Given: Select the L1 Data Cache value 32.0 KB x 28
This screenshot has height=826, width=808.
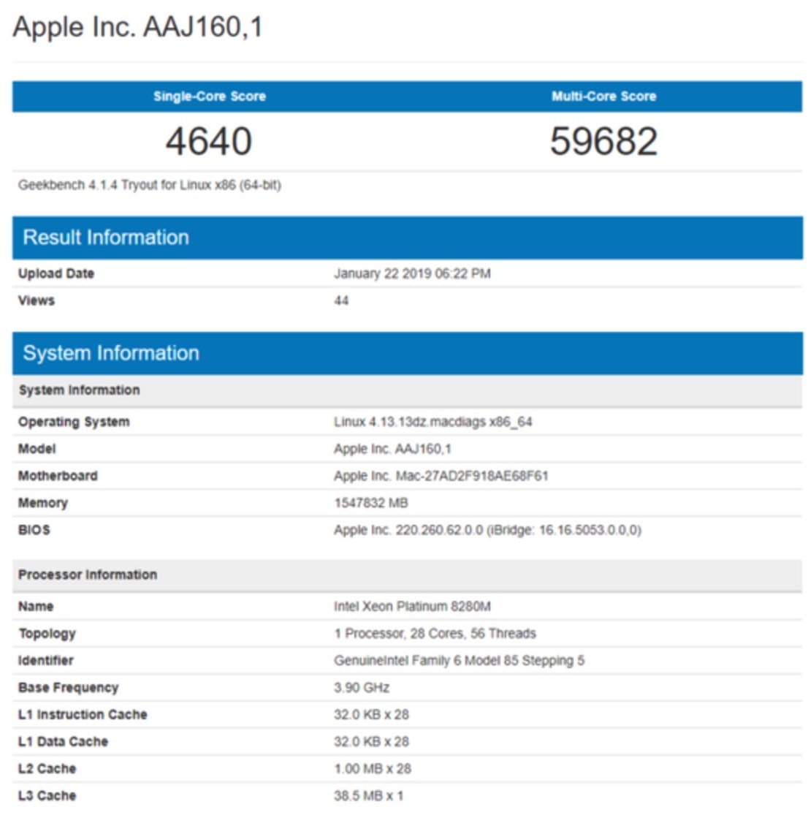Looking at the screenshot, I should tap(371, 742).
